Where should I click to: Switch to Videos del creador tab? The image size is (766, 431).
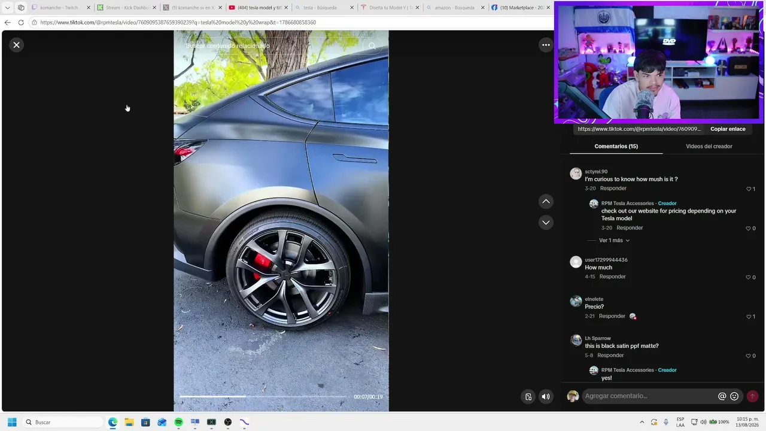tap(709, 146)
